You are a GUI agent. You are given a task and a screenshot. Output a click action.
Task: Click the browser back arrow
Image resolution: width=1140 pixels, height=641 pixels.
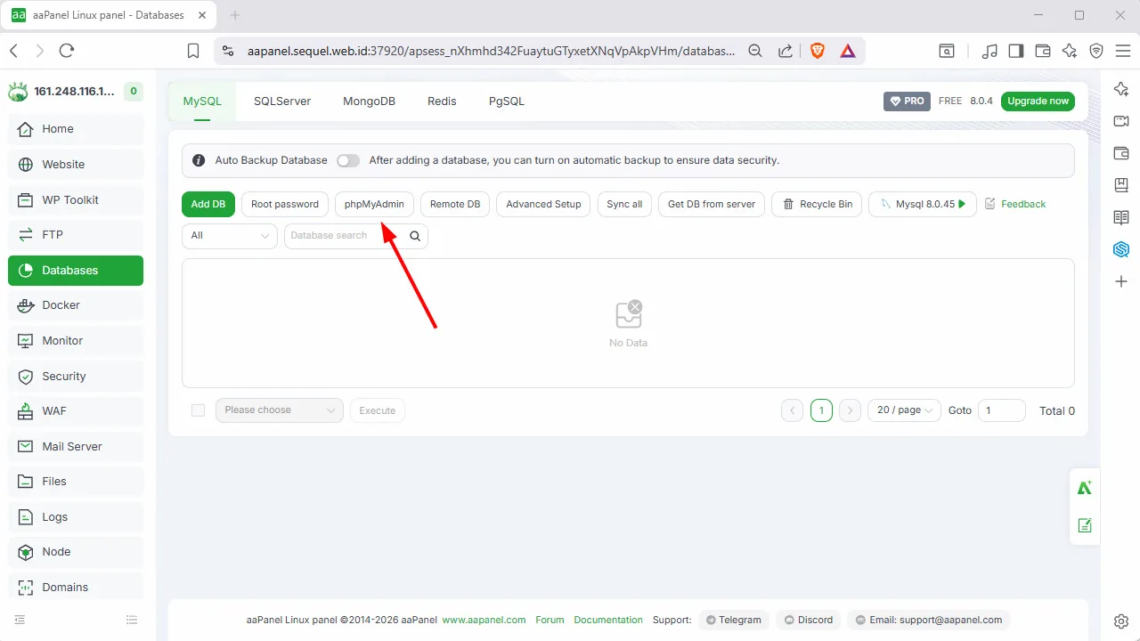[x=13, y=51]
